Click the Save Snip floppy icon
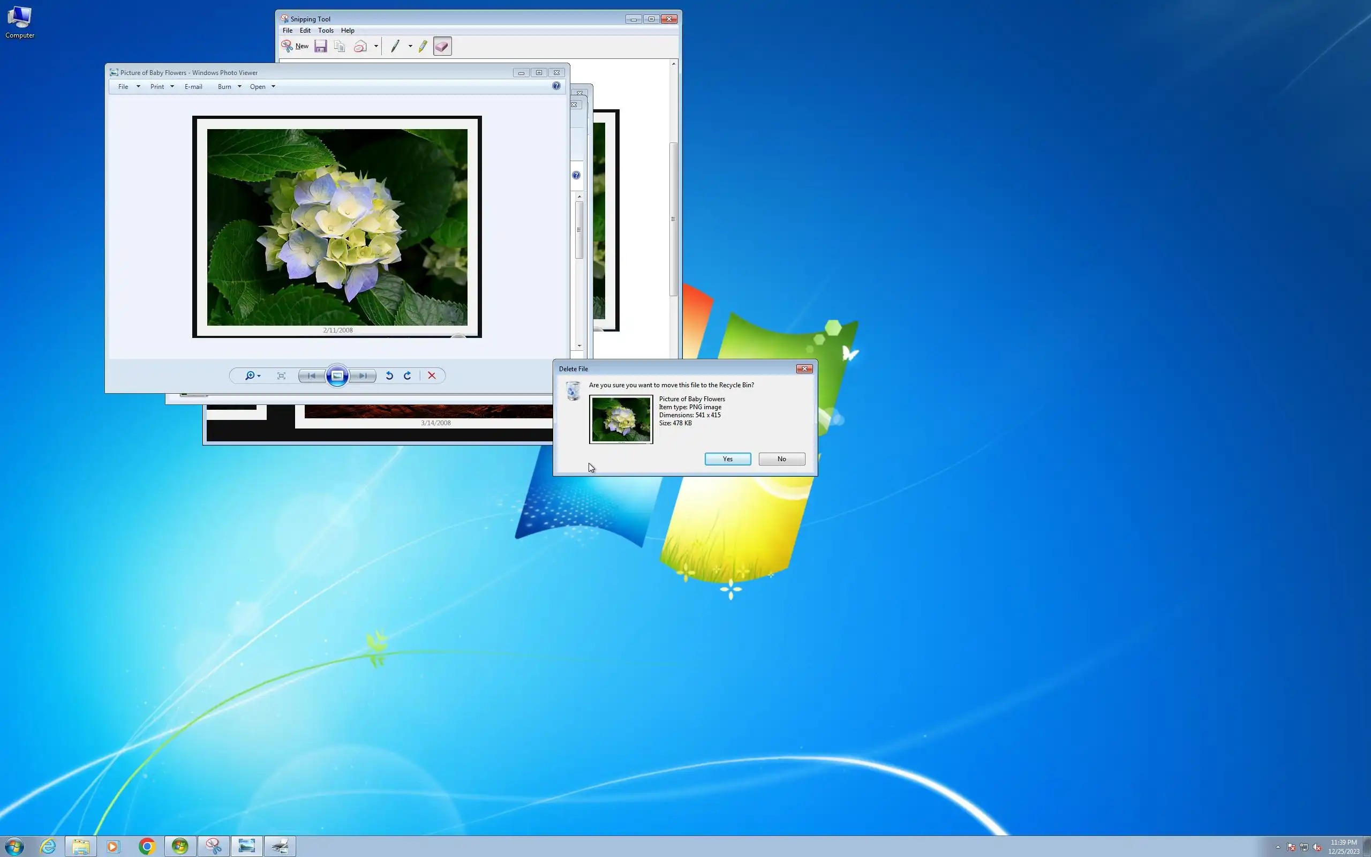Viewport: 1371px width, 857px height. (x=321, y=47)
